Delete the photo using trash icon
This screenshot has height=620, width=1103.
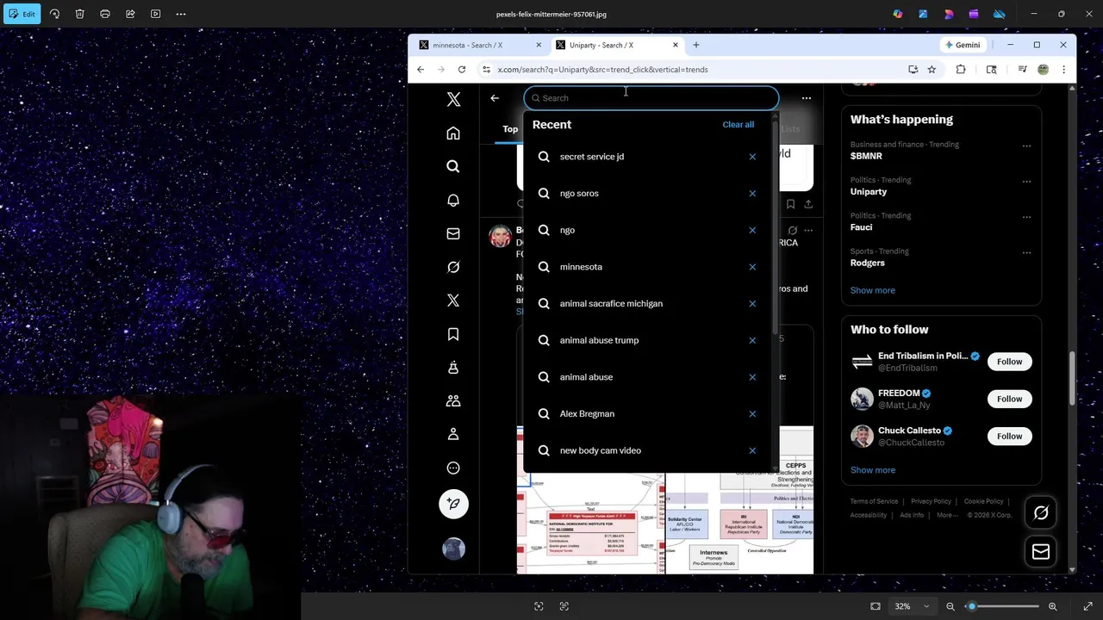79,14
